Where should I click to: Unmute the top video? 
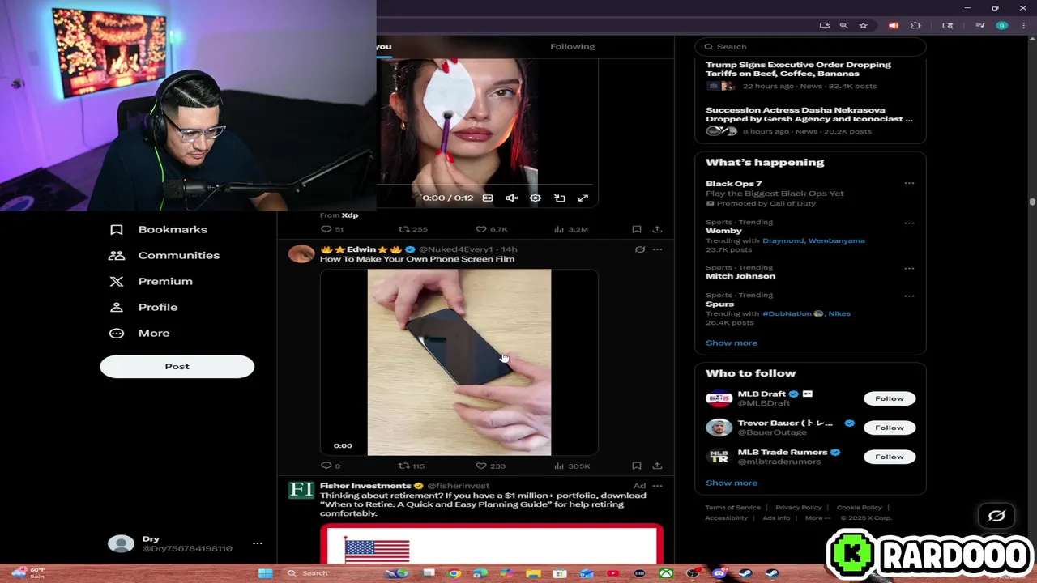[x=511, y=198]
